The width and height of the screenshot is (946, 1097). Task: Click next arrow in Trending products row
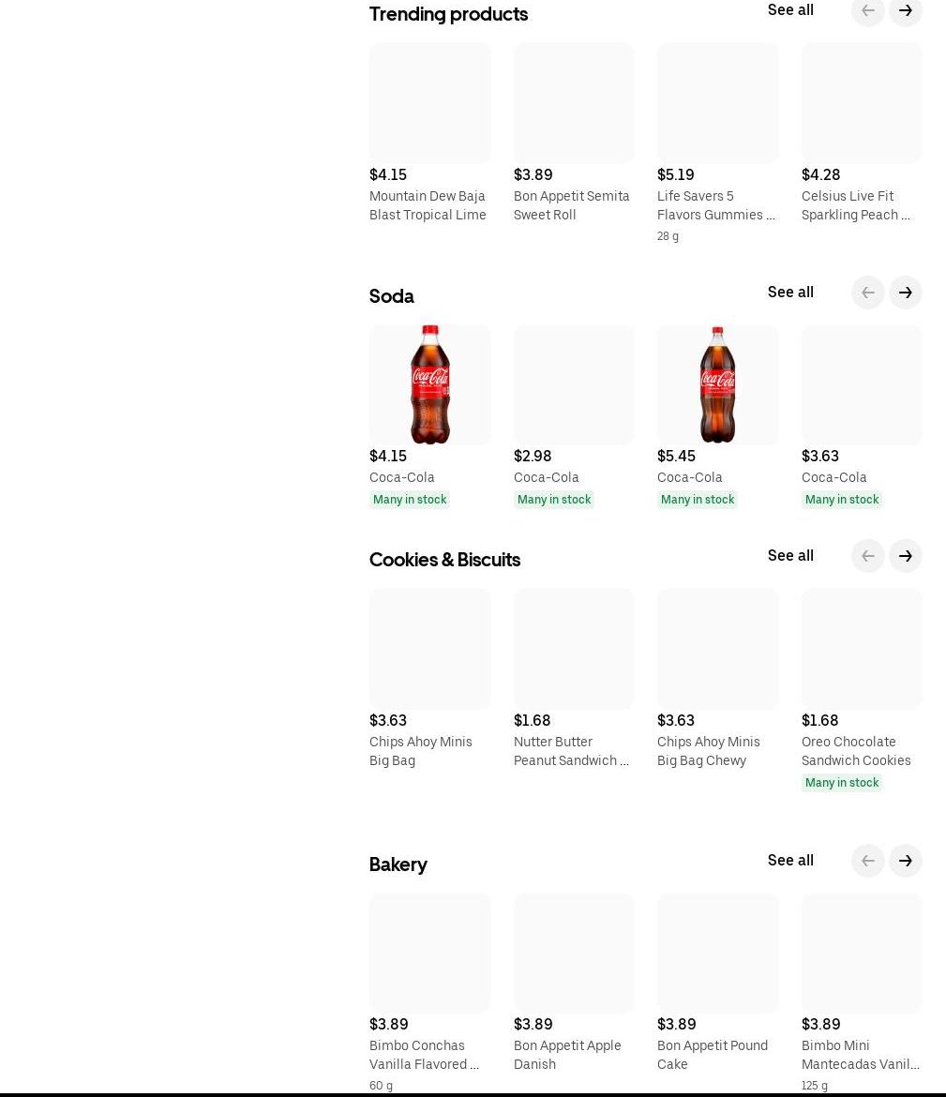(x=905, y=11)
